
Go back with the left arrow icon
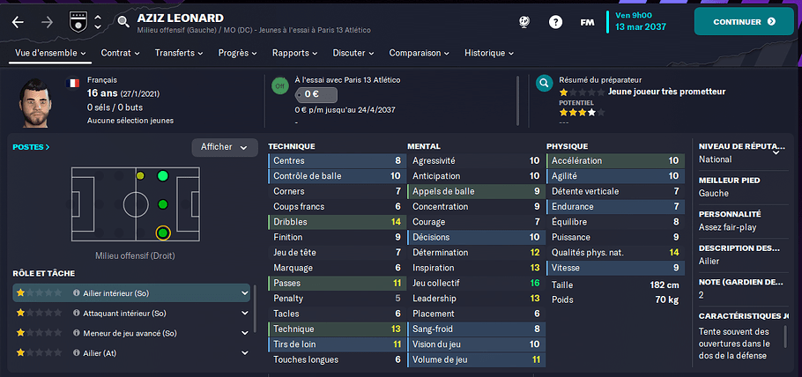point(18,23)
